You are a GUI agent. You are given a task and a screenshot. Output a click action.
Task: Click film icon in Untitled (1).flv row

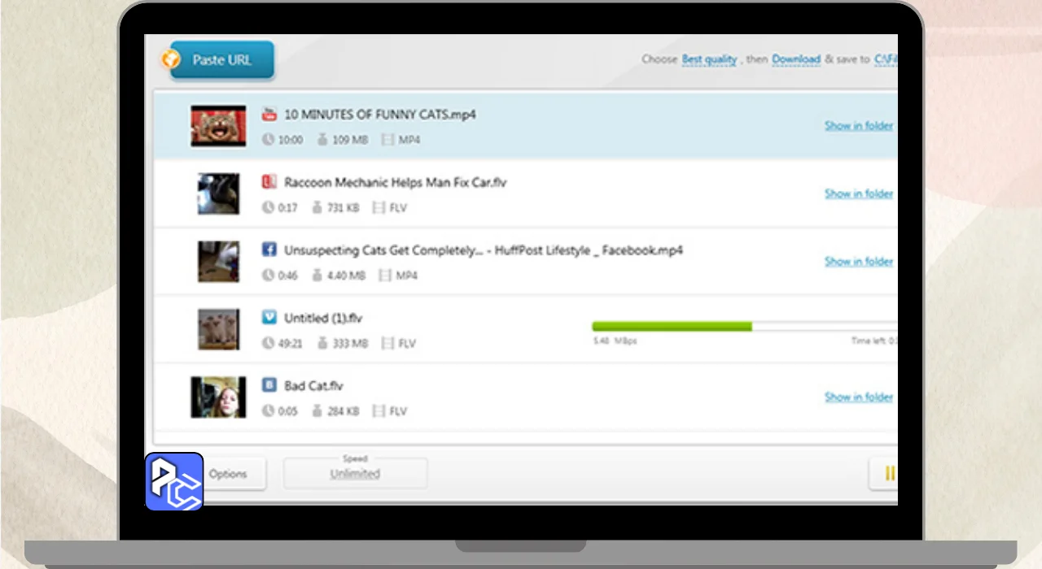coord(387,343)
